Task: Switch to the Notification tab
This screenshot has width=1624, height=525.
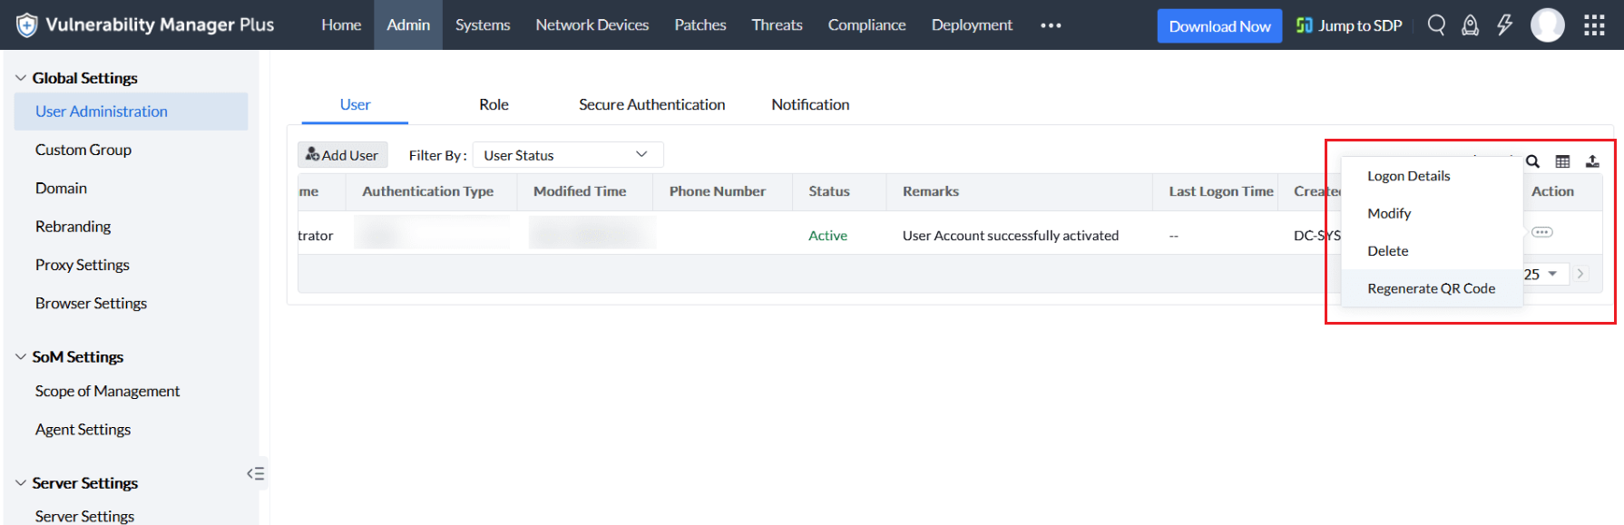Action: (x=810, y=104)
